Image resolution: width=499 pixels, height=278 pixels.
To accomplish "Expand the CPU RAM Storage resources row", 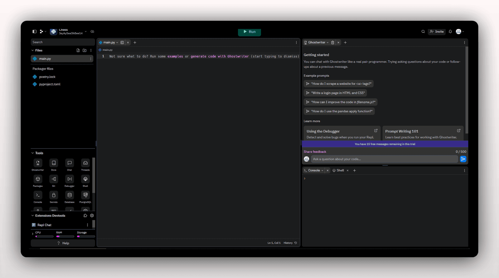I will click(32, 234).
